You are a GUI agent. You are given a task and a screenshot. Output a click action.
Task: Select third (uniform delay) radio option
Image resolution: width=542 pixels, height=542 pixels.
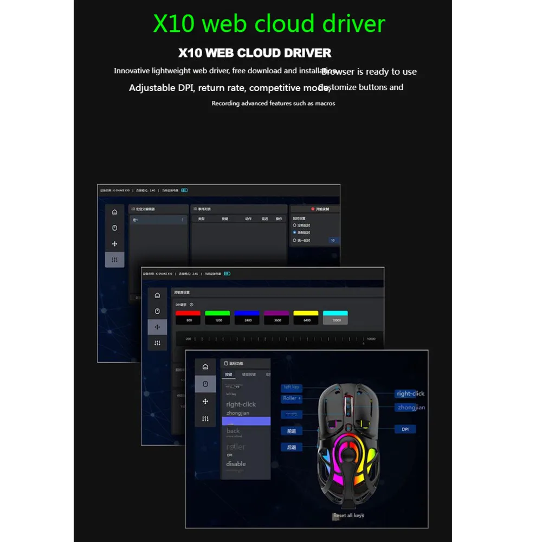click(x=294, y=240)
